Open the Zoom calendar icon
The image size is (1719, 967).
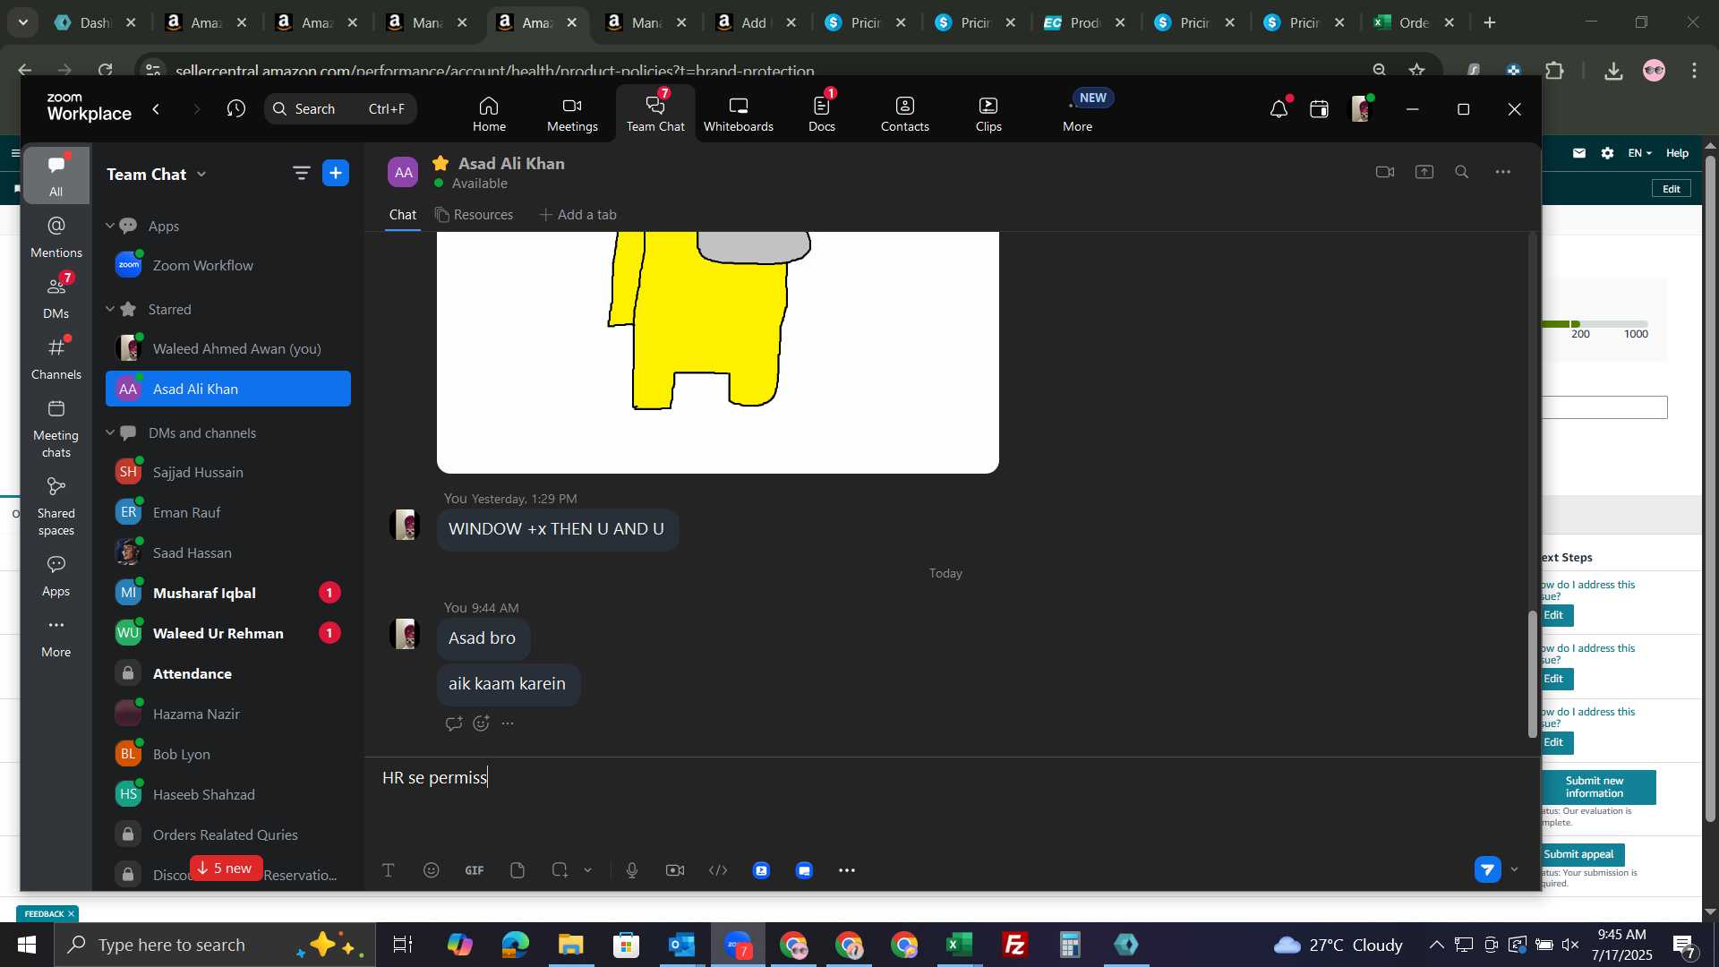pyautogui.click(x=1319, y=109)
